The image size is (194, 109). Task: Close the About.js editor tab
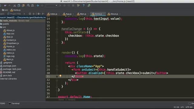pos(120,14)
